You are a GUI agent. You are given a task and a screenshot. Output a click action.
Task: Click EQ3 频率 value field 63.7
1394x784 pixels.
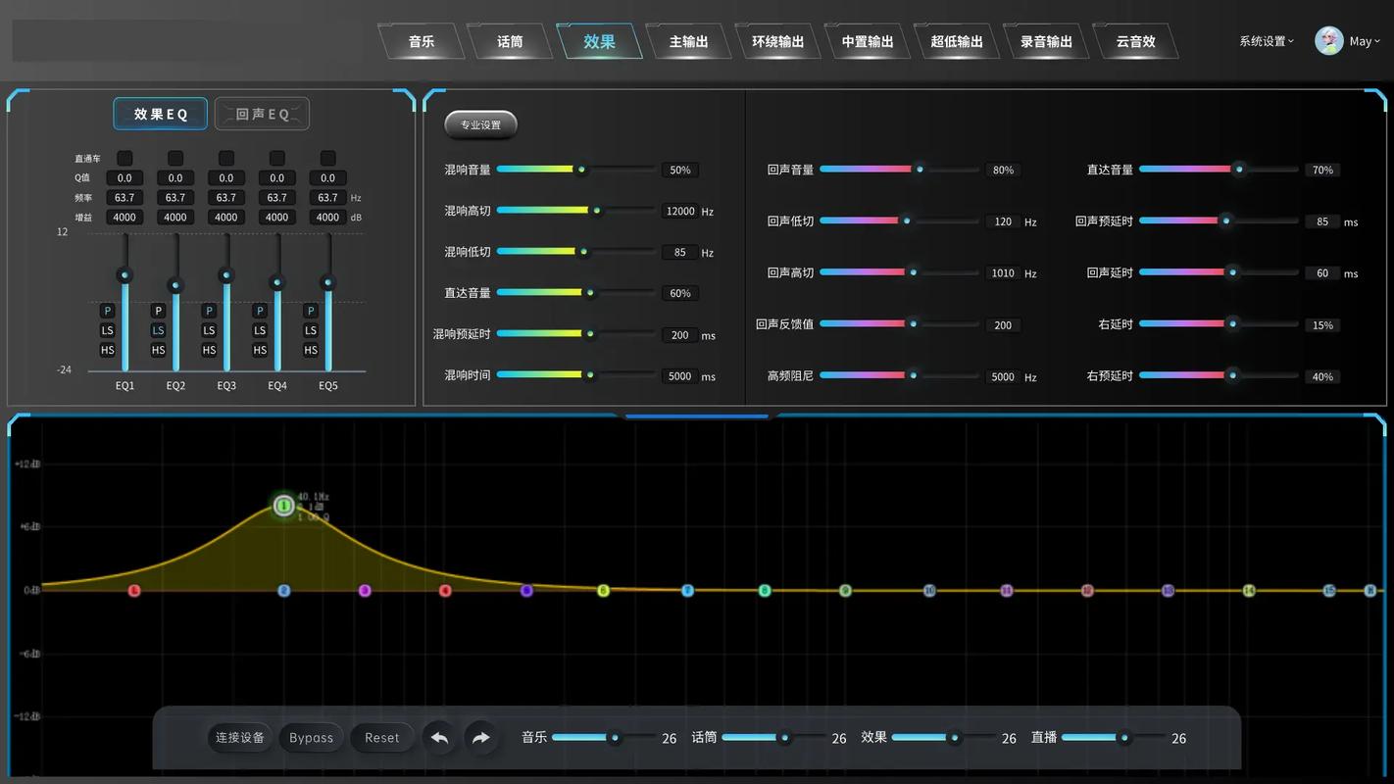[x=226, y=198]
